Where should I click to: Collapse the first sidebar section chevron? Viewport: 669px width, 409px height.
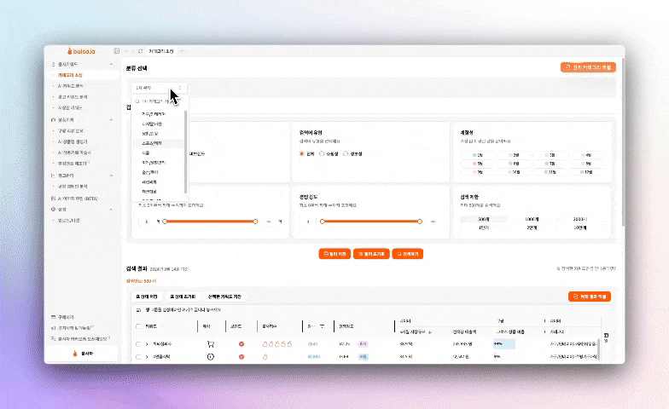click(x=111, y=65)
